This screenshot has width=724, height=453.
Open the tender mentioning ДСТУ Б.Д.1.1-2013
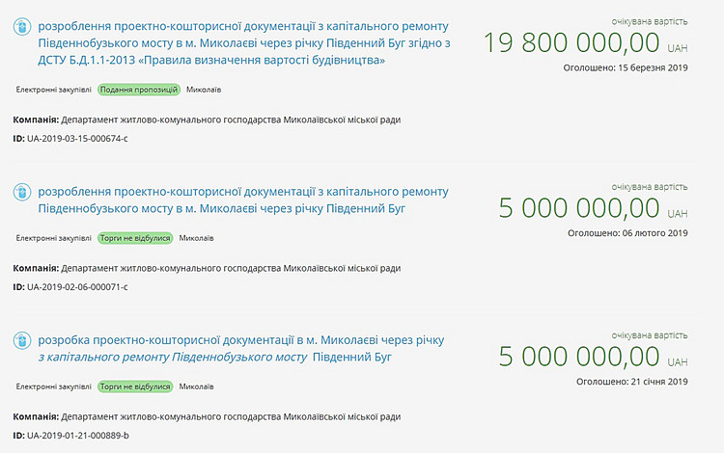click(244, 43)
